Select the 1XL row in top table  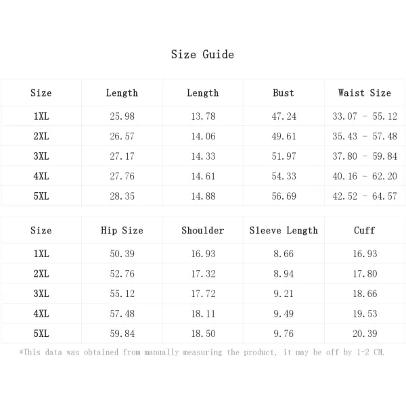[203, 116]
